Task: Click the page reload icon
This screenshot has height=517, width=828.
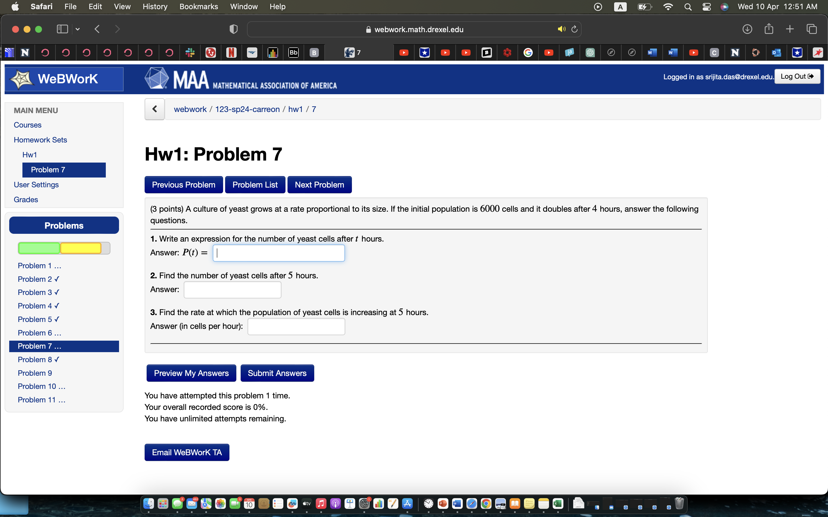Action: tap(574, 29)
